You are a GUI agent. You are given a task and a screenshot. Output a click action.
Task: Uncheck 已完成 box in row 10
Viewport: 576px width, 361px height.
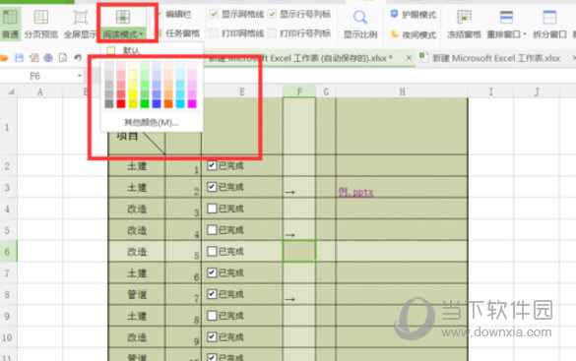[212, 336]
